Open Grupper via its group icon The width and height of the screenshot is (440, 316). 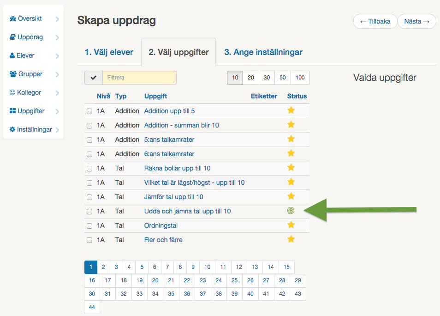12,74
